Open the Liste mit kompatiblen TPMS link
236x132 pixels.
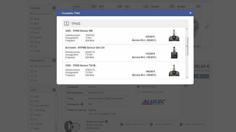click(x=102, y=114)
